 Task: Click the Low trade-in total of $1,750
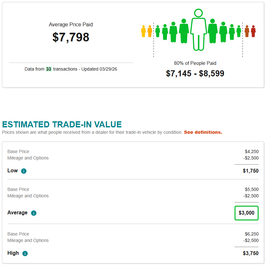point(251,171)
